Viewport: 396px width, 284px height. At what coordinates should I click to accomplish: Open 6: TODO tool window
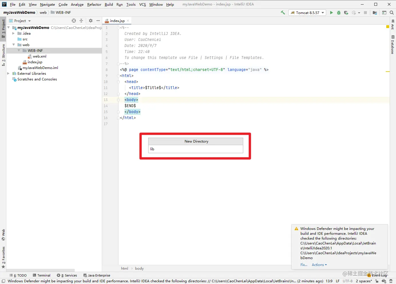[18, 275]
